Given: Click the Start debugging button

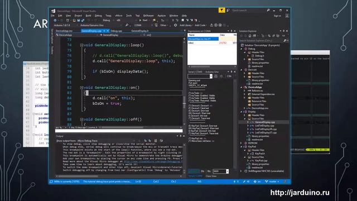Looking at the screenshot, I should [143, 20].
